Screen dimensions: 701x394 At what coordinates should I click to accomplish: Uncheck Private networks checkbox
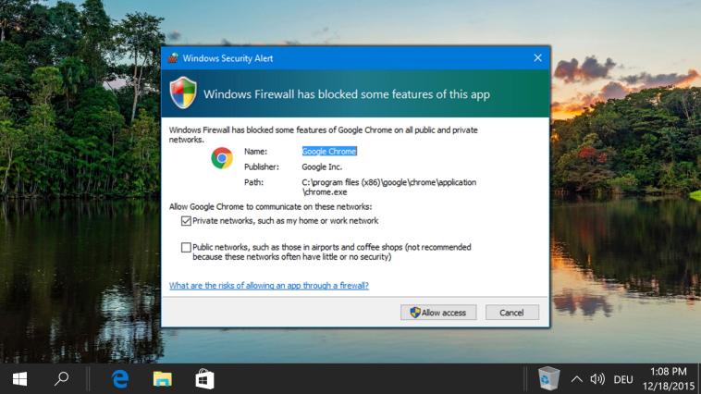pos(186,221)
